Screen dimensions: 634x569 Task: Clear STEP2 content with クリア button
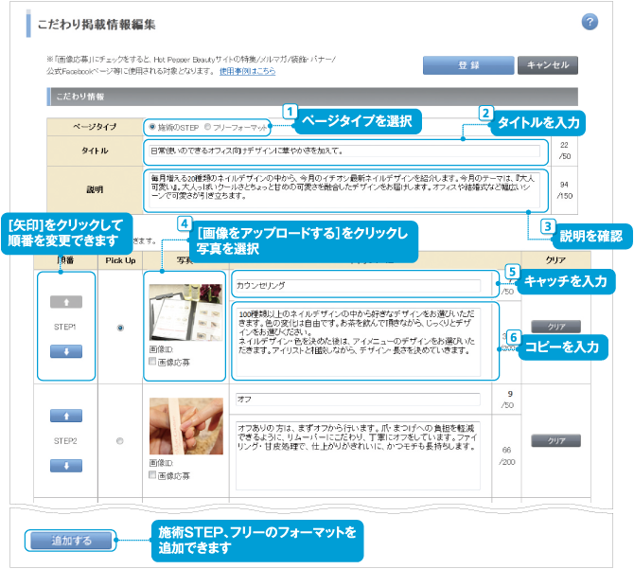pyautogui.click(x=555, y=441)
